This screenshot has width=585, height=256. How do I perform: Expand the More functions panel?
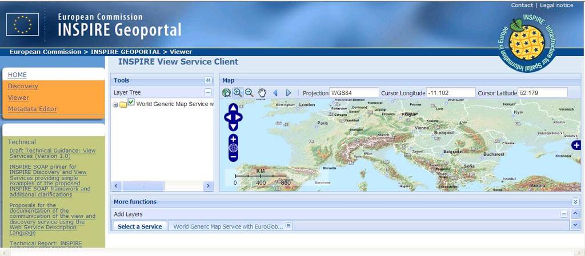pos(575,202)
